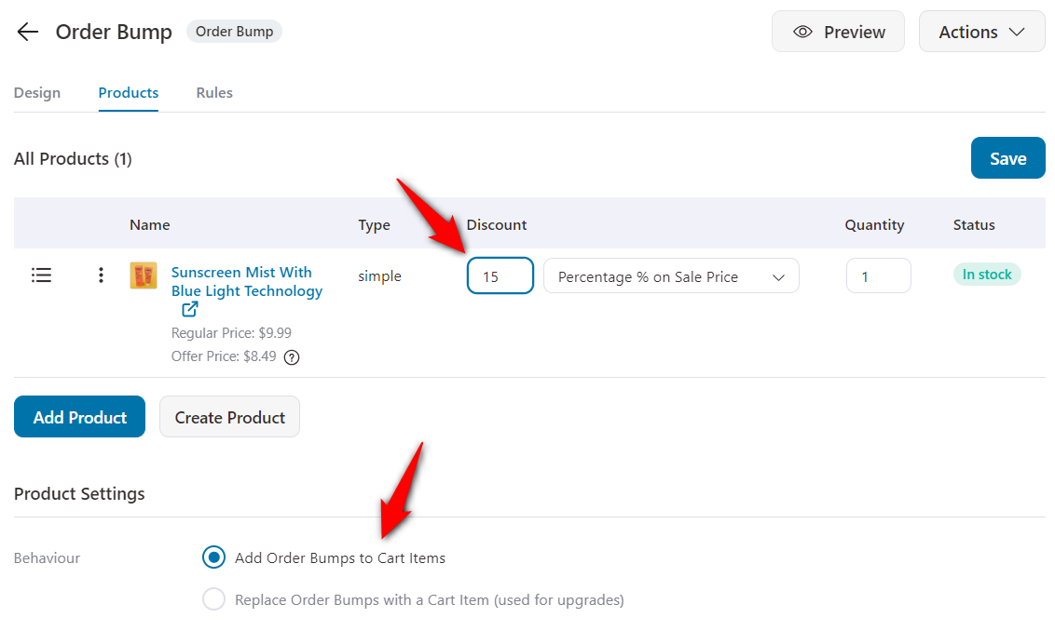The image size is (1055, 631).
Task: Edit the discount value field showing 15
Action: click(x=500, y=275)
